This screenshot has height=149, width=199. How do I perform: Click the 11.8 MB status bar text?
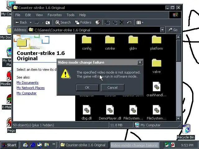coord(116,125)
